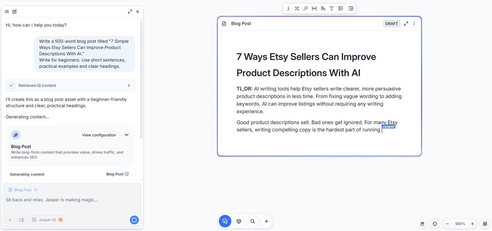Click the expand width icon in the toolbar
The height and width of the screenshot is (231, 492).
coord(314,9)
